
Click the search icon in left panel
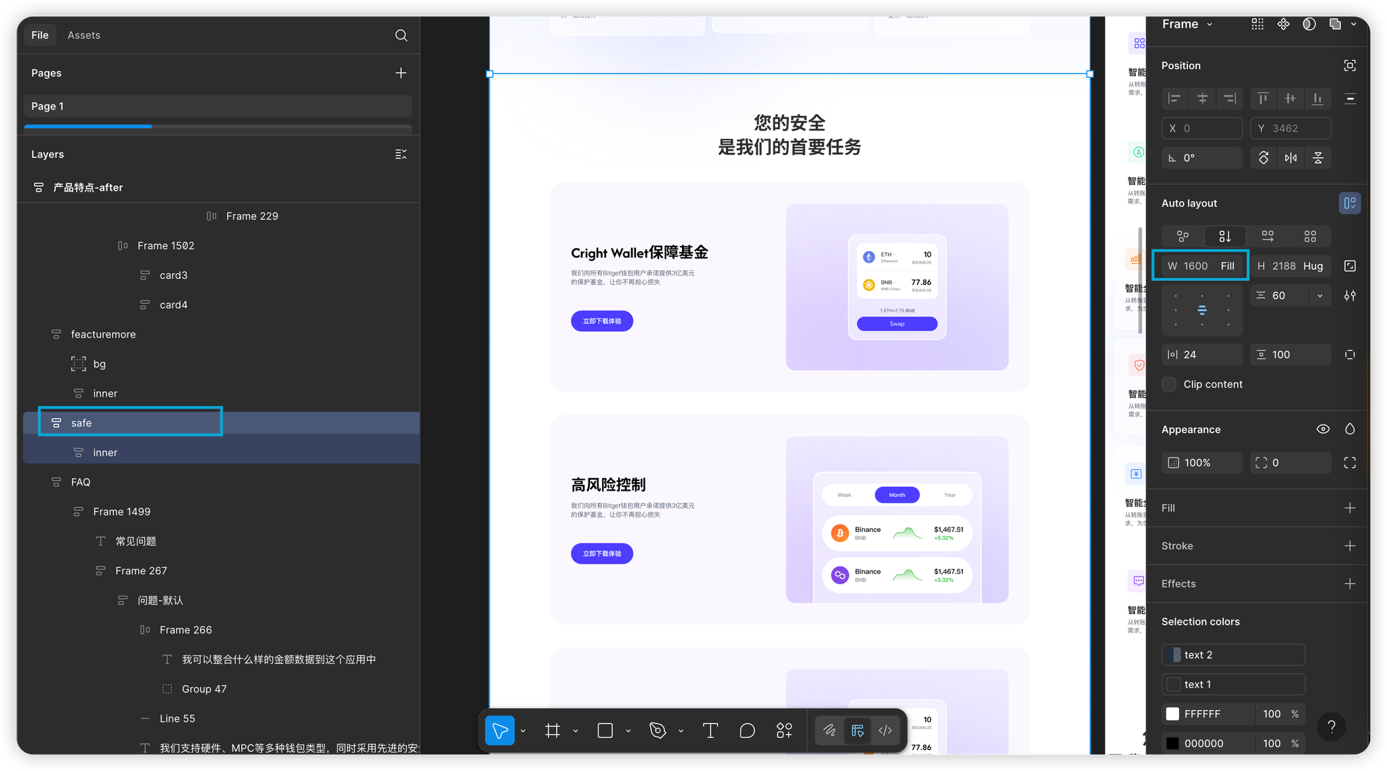(x=401, y=35)
